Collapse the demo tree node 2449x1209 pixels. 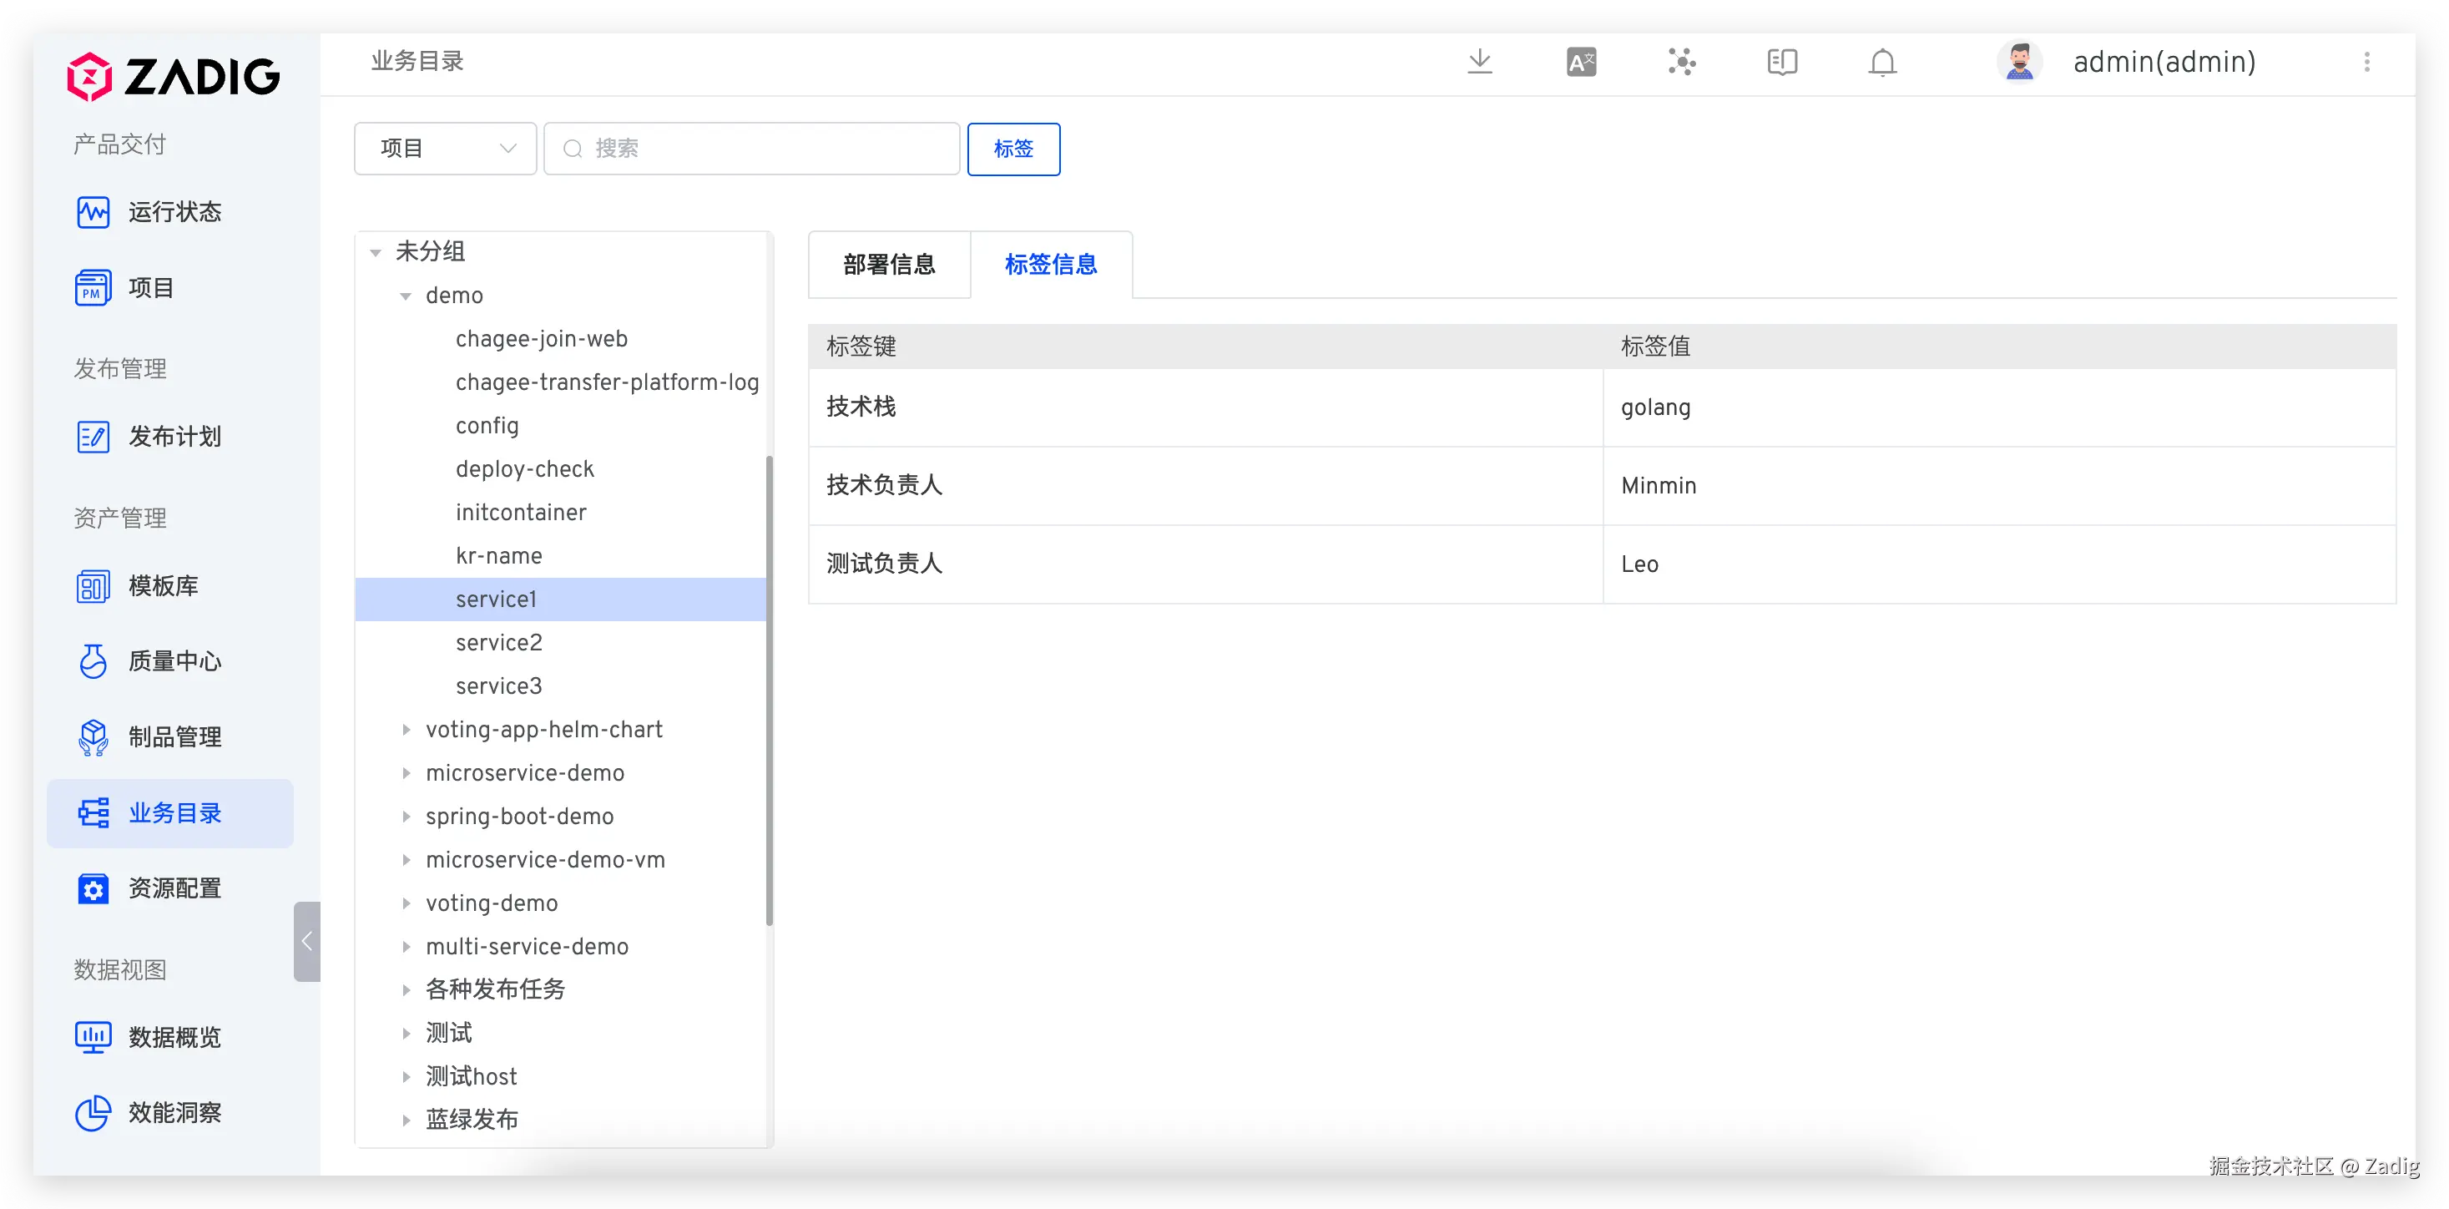click(x=406, y=296)
